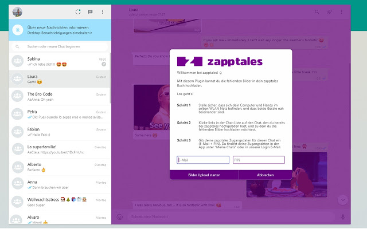Click the zapptales logo
The height and width of the screenshot is (229, 367).
[x=220, y=61]
